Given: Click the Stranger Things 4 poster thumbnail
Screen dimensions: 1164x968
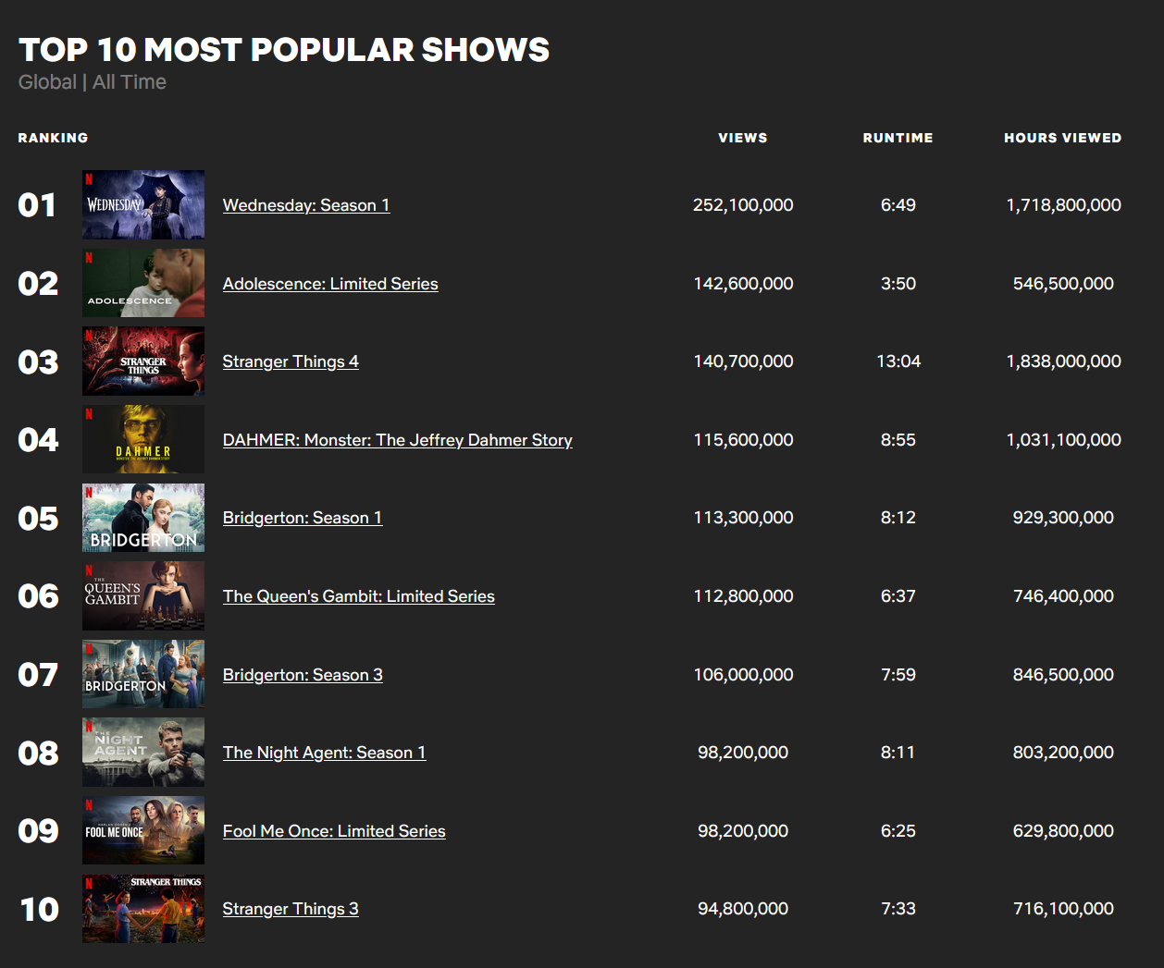Looking at the screenshot, I should pyautogui.click(x=143, y=361).
